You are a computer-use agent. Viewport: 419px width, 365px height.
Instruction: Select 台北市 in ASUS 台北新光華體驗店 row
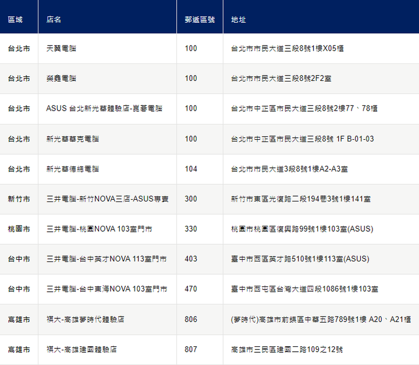point(19,108)
